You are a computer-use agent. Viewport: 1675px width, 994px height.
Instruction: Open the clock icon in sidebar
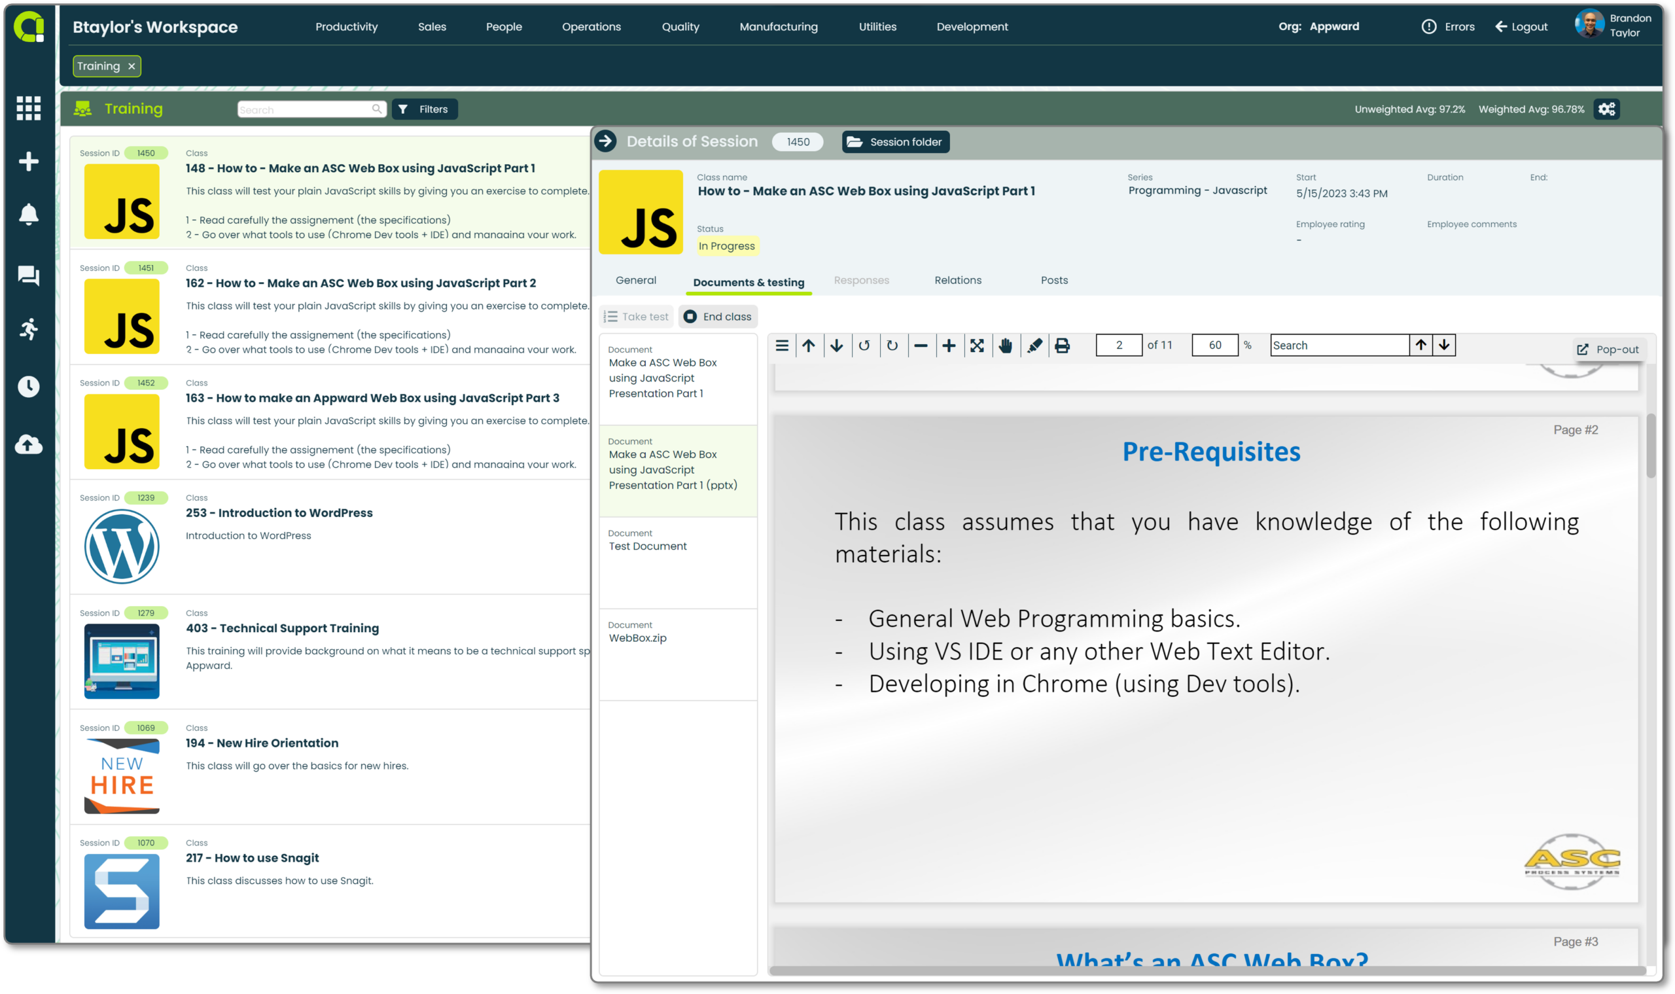coord(29,387)
